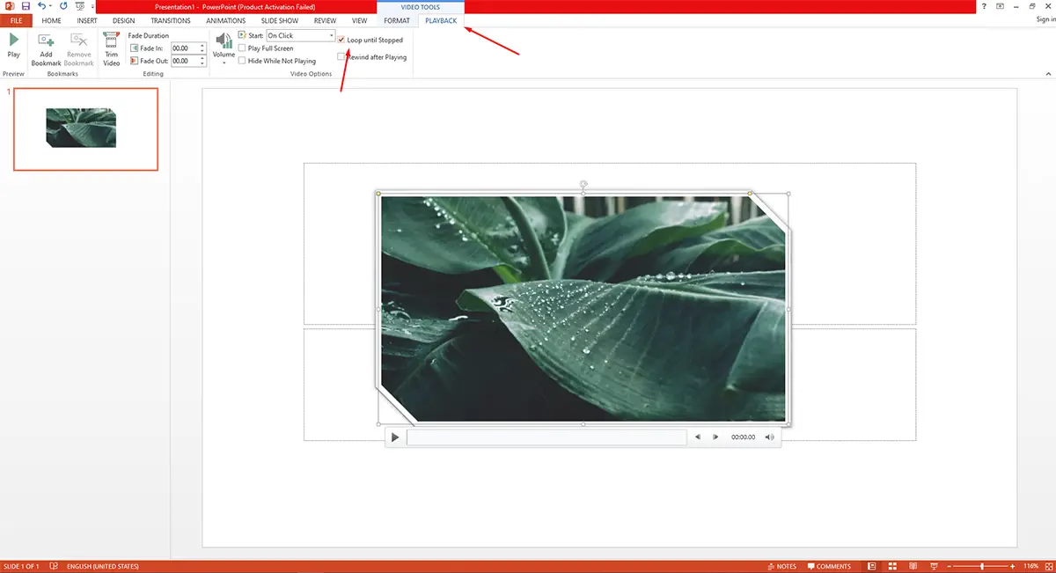Screen dimensions: 1056x573
Task: Open the undo history arrow
Action: click(51, 6)
